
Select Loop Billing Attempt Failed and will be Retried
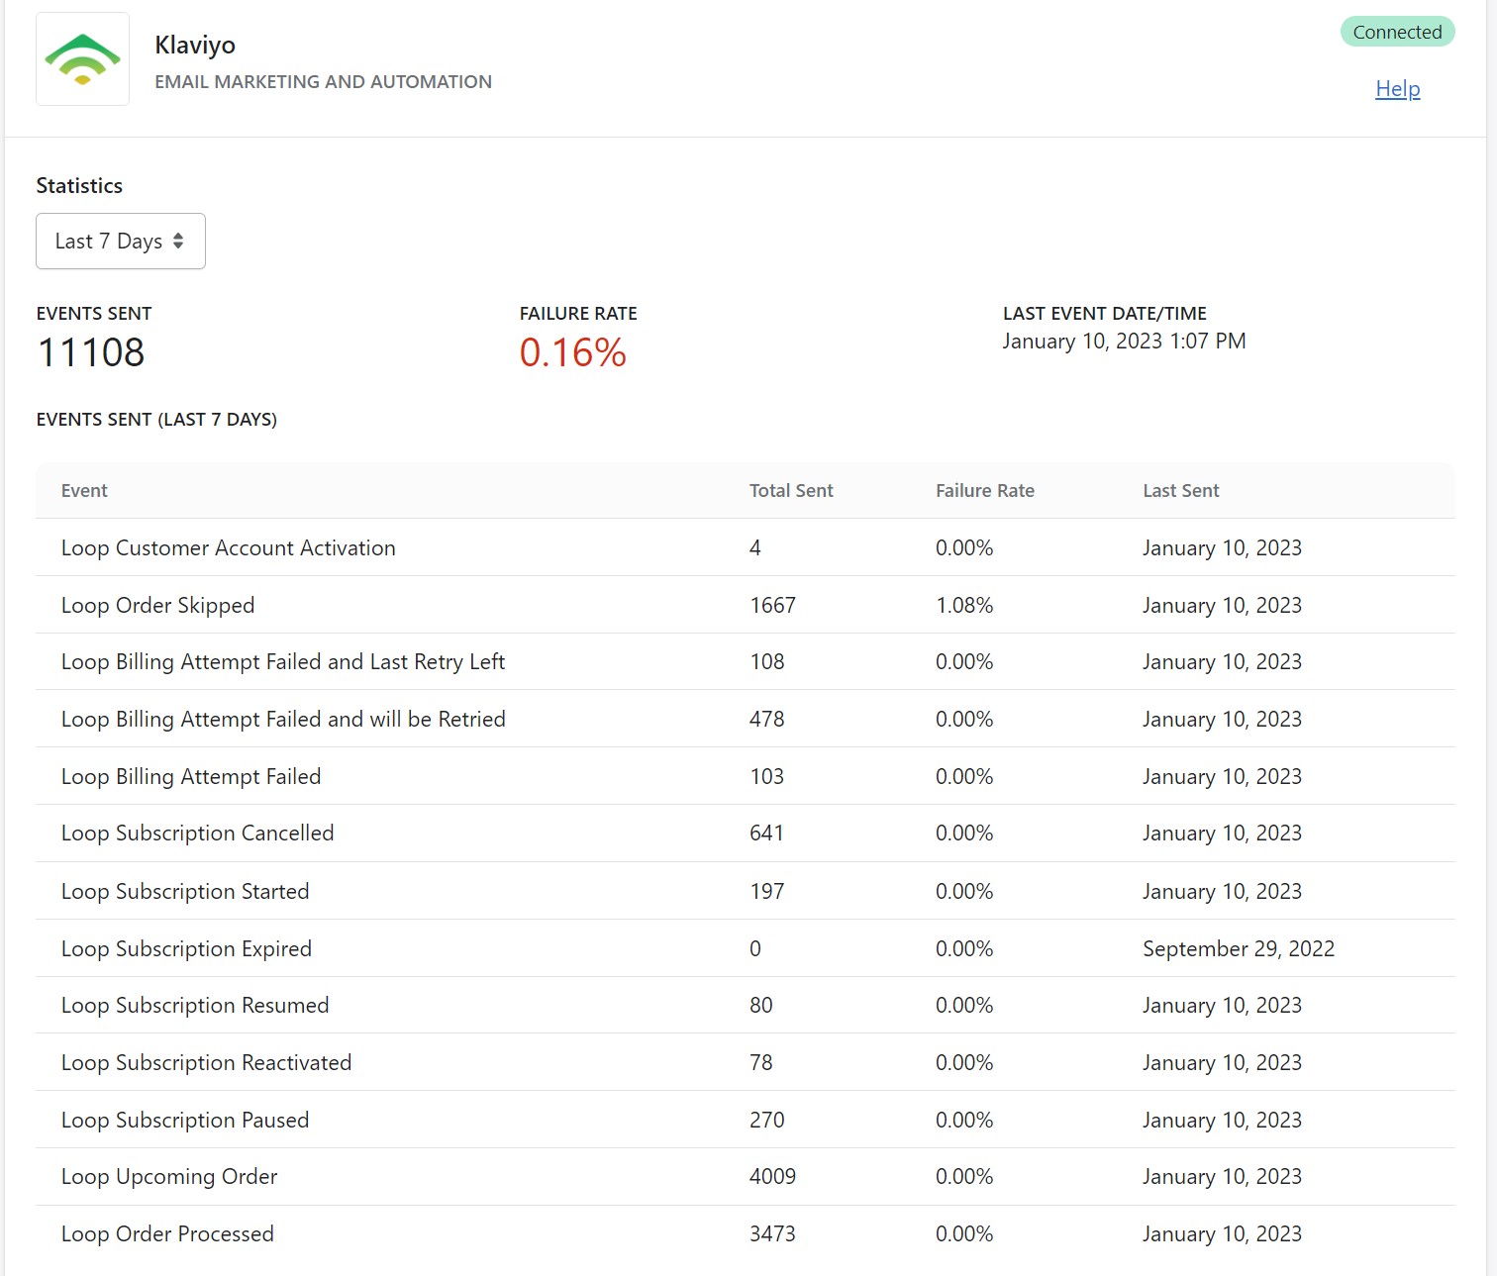283,720
